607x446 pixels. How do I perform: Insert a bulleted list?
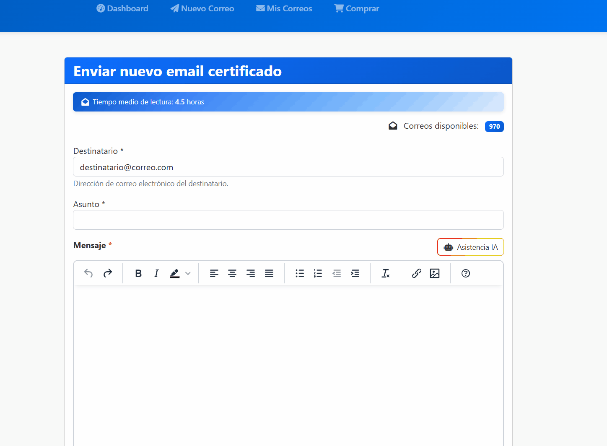tap(300, 273)
